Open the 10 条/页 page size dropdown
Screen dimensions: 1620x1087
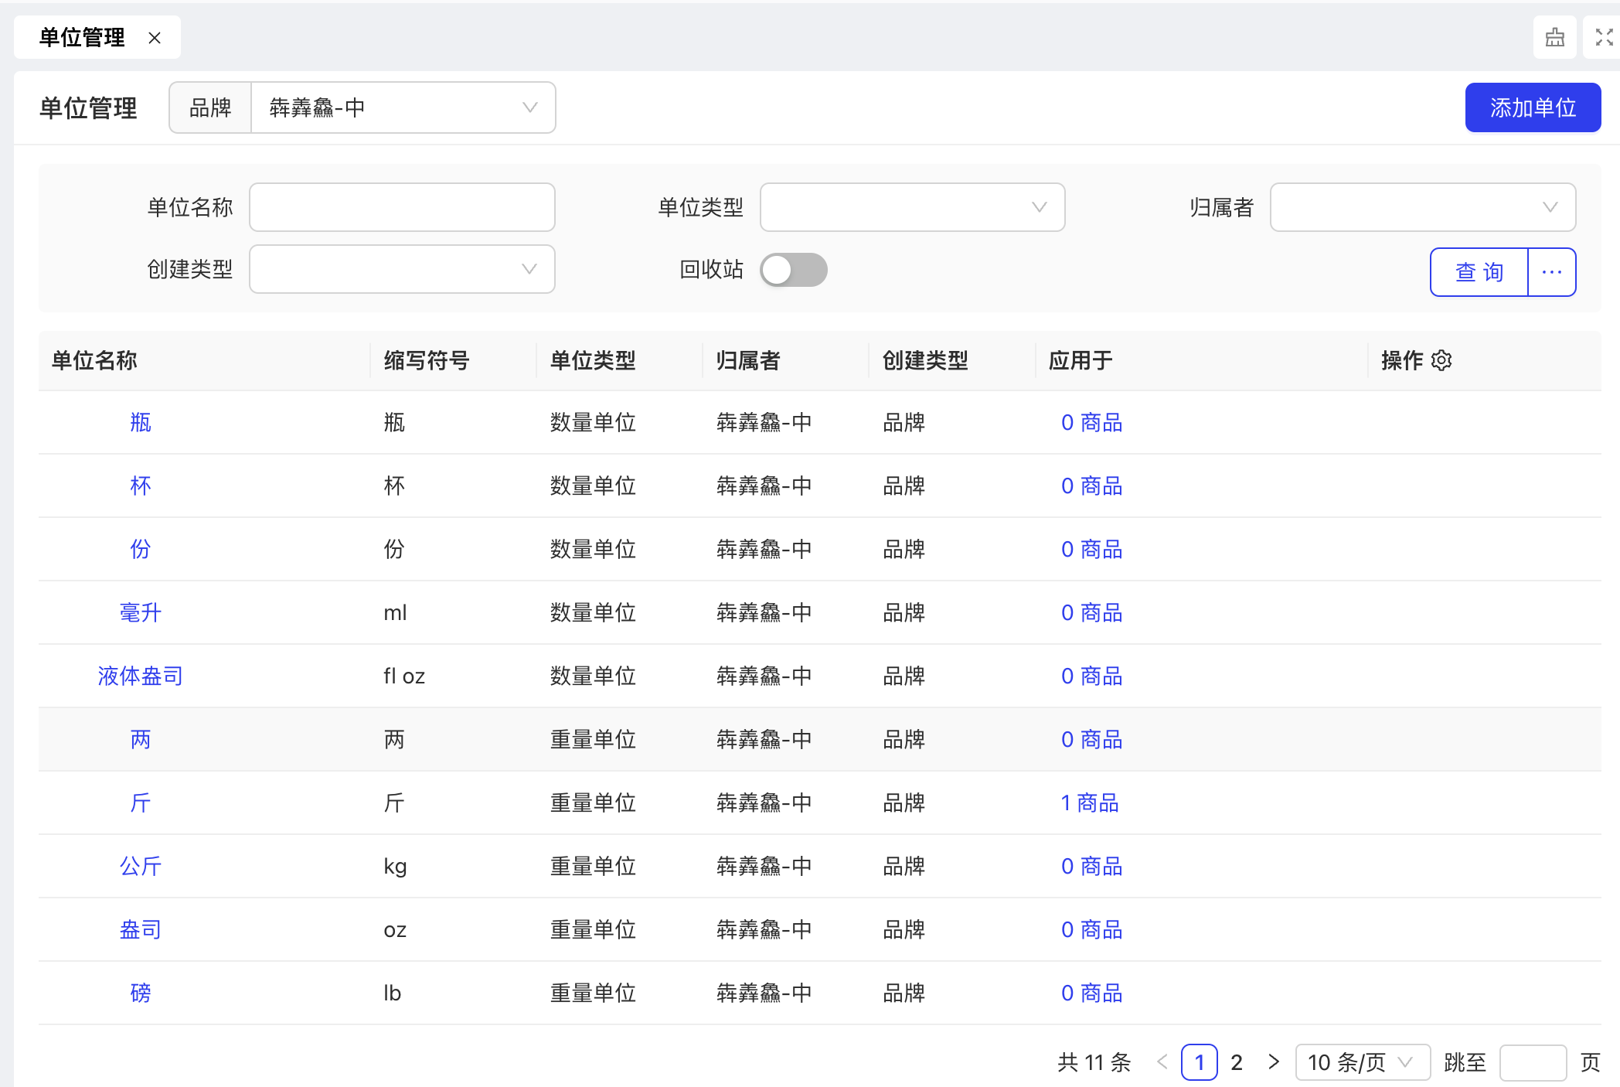click(1363, 1062)
